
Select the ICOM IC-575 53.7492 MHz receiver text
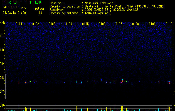[112, 10]
